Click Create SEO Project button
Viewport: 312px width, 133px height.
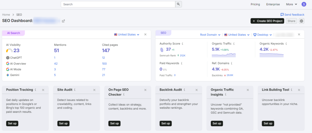pos(267,21)
